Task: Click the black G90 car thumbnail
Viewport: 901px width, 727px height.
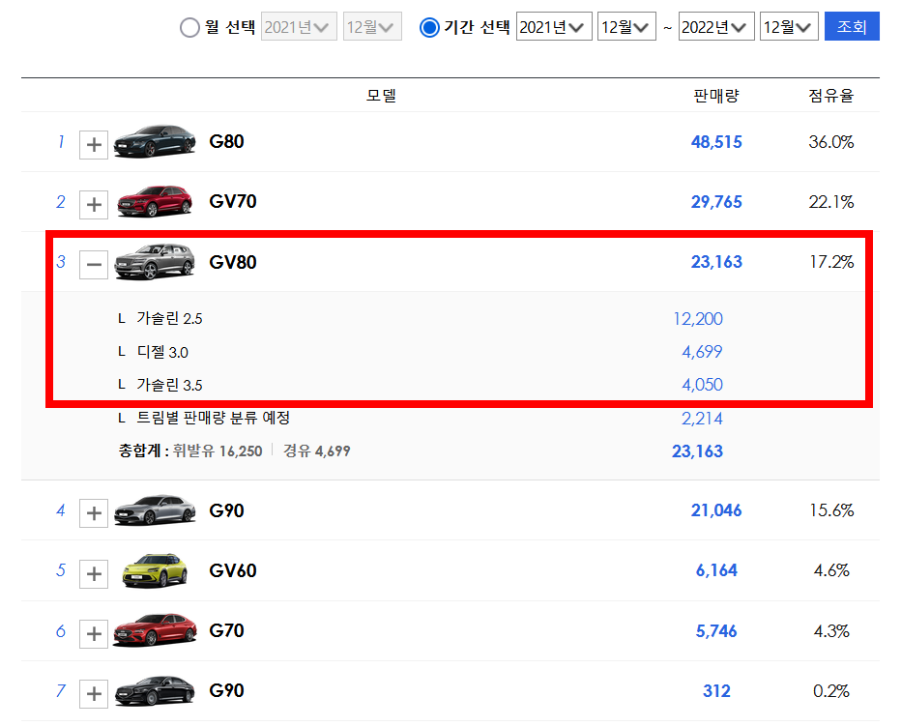Action: point(155,691)
